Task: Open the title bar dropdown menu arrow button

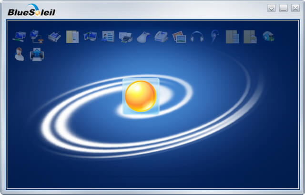Action: click(x=271, y=8)
